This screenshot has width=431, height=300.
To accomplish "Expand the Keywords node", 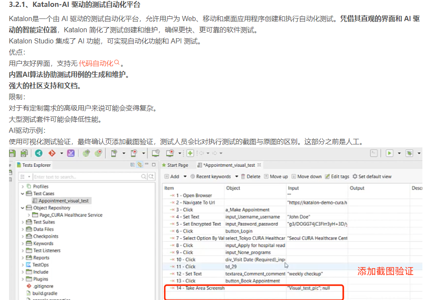I will tap(23, 244).
